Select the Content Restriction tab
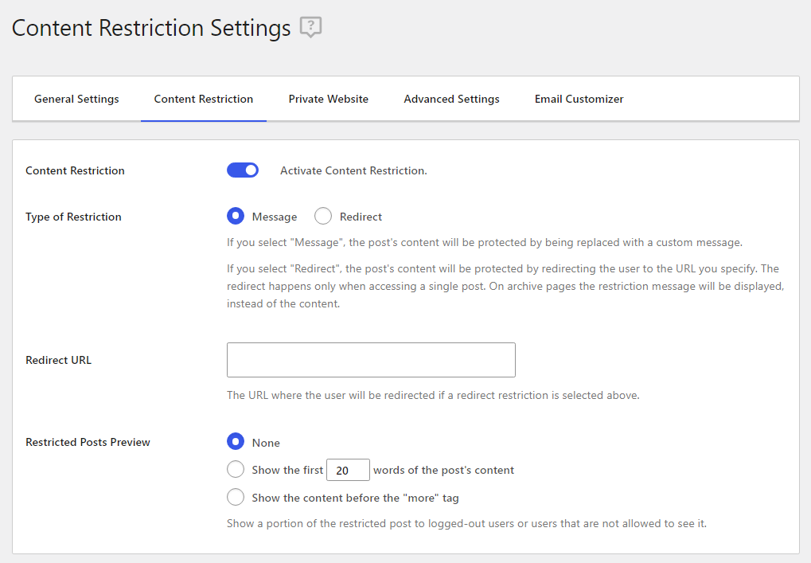 click(203, 99)
